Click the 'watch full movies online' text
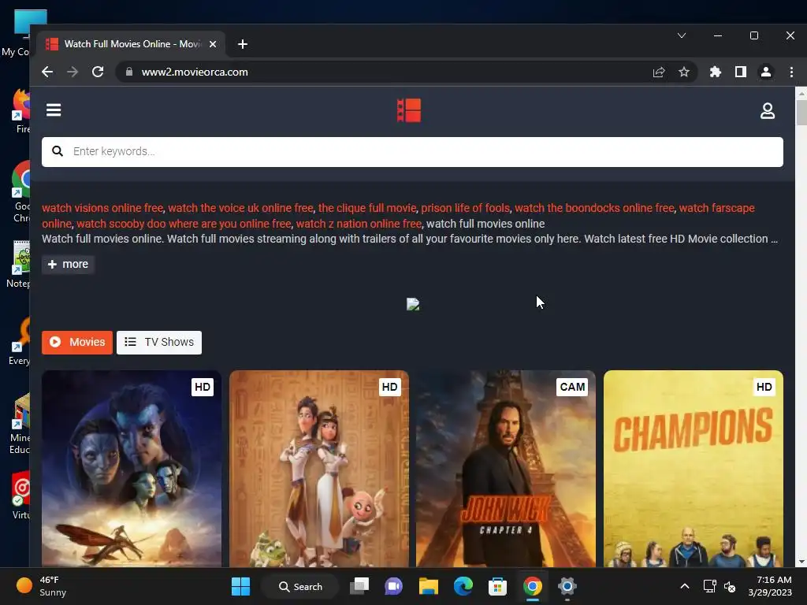This screenshot has height=605, width=807. [x=485, y=224]
